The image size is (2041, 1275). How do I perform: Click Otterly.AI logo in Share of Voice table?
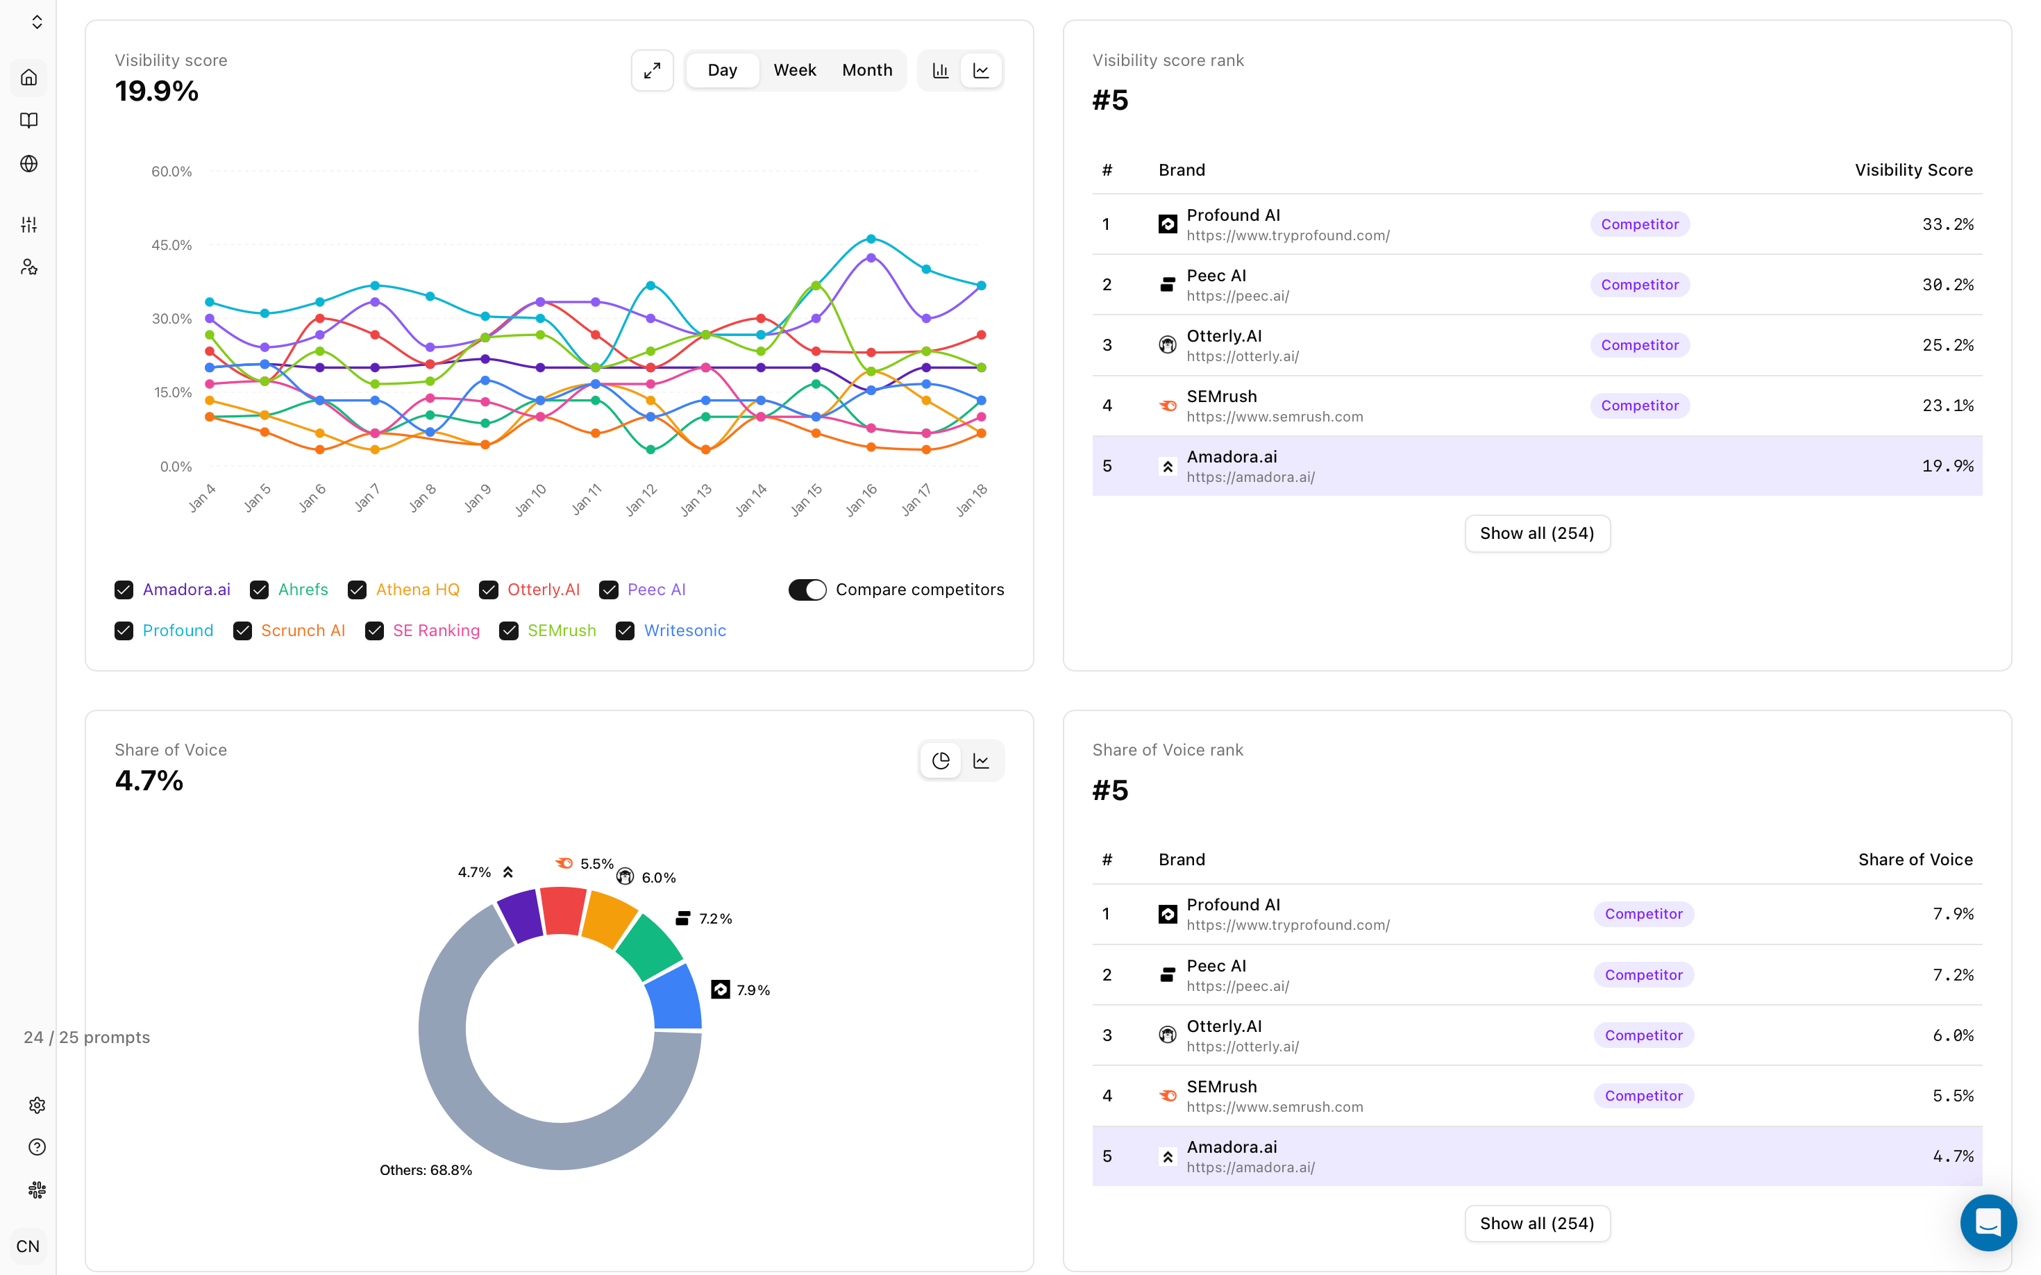tap(1168, 1035)
